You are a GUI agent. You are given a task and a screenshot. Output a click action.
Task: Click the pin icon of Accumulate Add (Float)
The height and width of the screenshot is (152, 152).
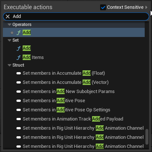(x=19, y=73)
